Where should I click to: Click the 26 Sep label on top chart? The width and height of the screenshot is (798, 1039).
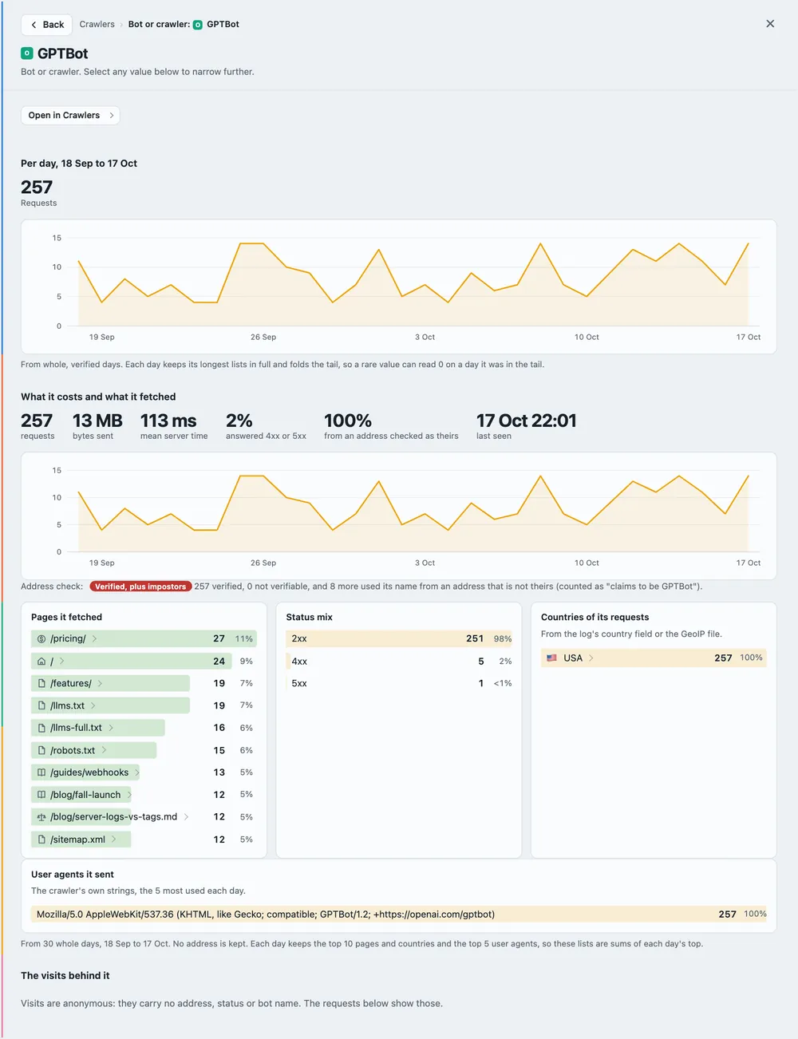263,338
